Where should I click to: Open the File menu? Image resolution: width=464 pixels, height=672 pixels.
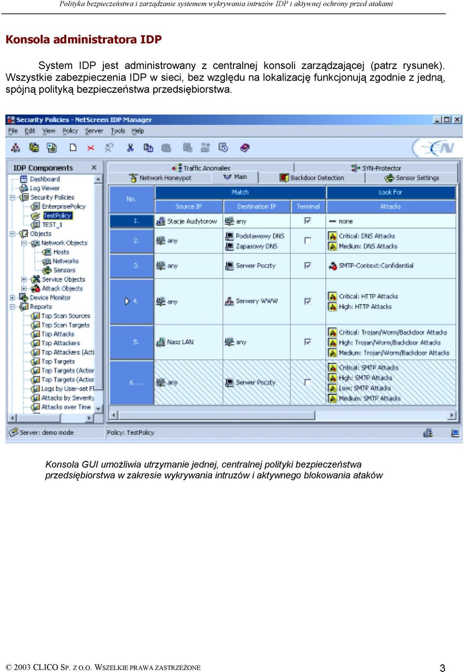pos(13,131)
